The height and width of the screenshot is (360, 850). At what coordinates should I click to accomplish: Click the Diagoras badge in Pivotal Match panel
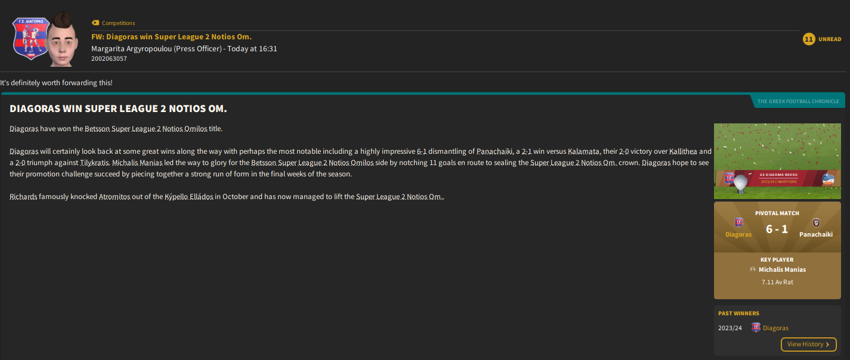tap(738, 222)
